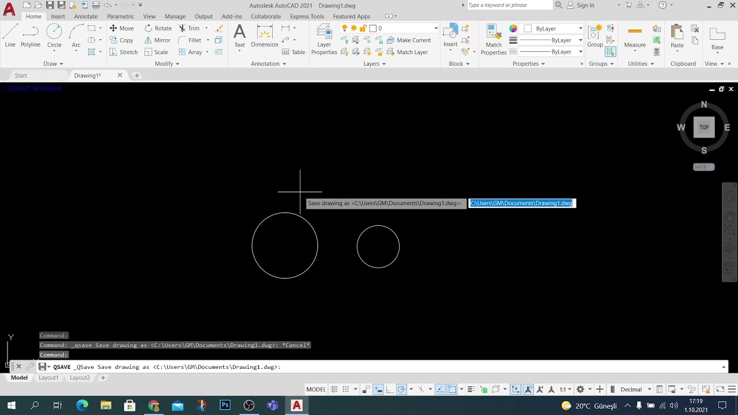Toggle drawing grid display in status bar

[x=334, y=389]
